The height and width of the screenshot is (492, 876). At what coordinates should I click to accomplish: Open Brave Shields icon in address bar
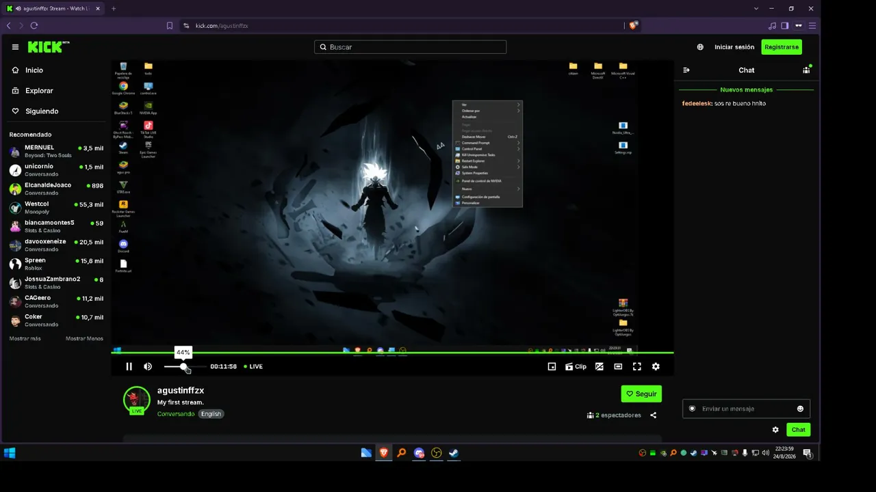(633, 25)
